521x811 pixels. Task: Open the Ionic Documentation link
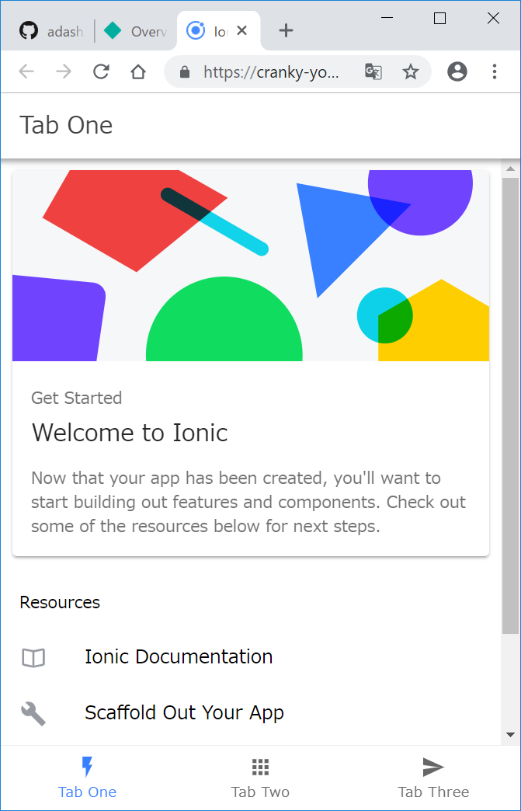click(179, 657)
